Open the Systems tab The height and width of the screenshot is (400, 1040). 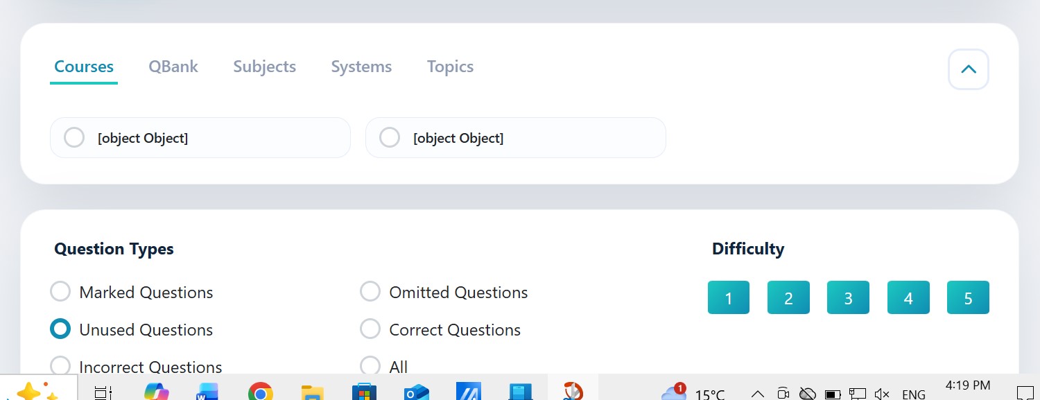point(361,67)
